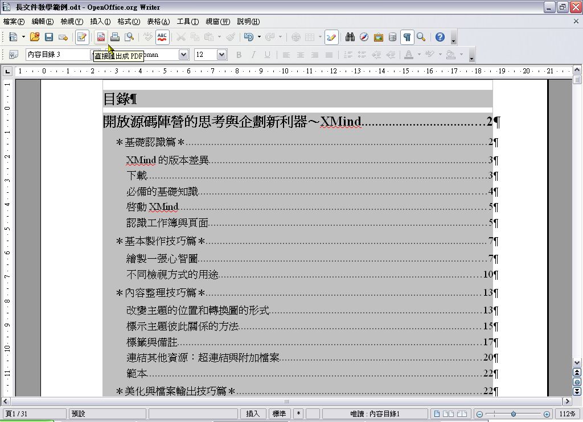583x422 pixels.
Task: Toggle the Show Draw Functions pencil button
Action: click(x=331, y=37)
